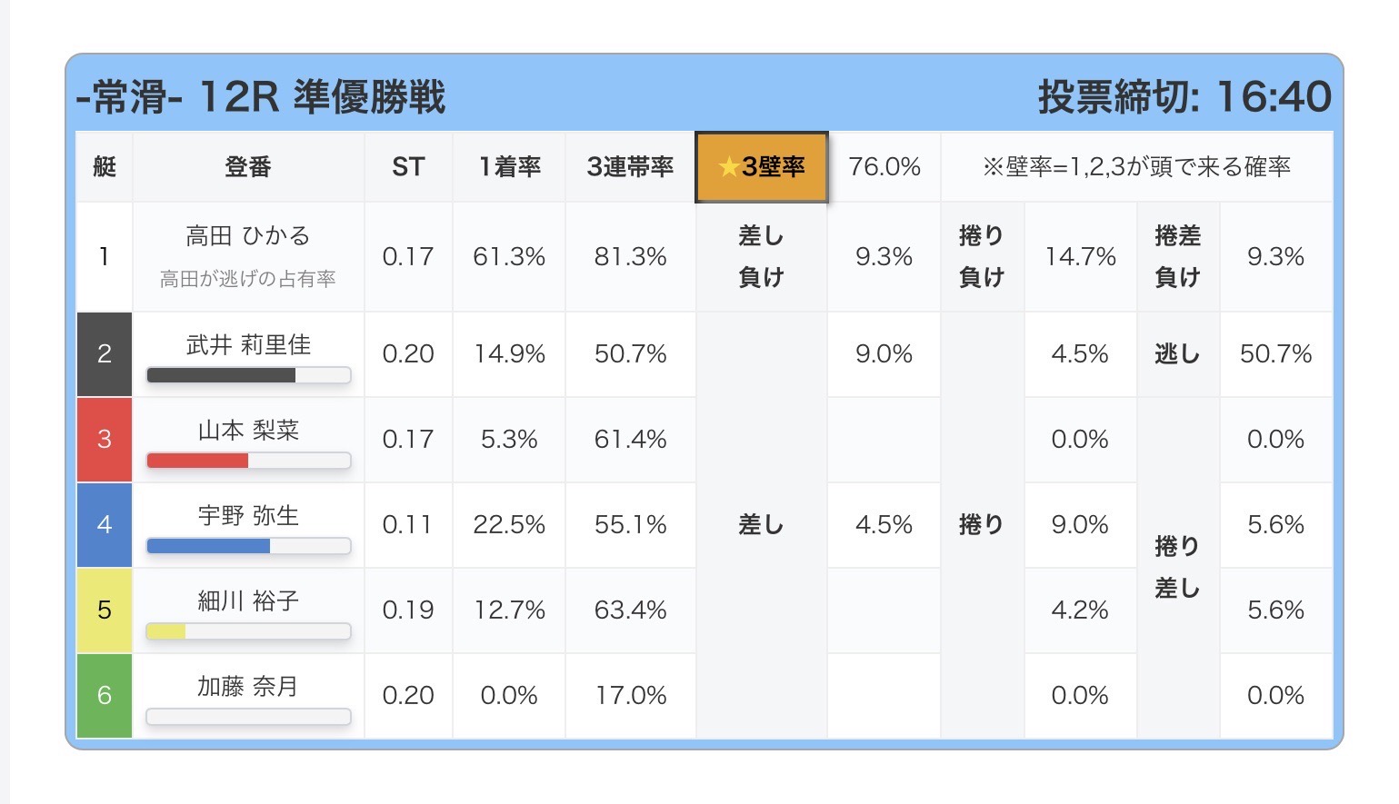Click the 3連帯率 column header
1399x804 pixels.
tap(630, 167)
